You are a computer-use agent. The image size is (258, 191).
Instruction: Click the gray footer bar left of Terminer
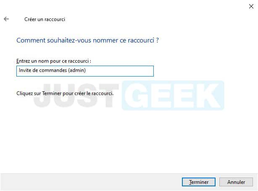(x=90, y=182)
